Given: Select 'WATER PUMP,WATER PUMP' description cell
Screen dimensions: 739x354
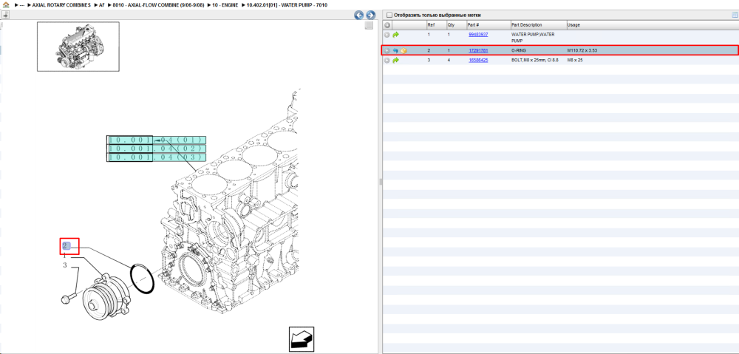Looking at the screenshot, I should click(533, 38).
